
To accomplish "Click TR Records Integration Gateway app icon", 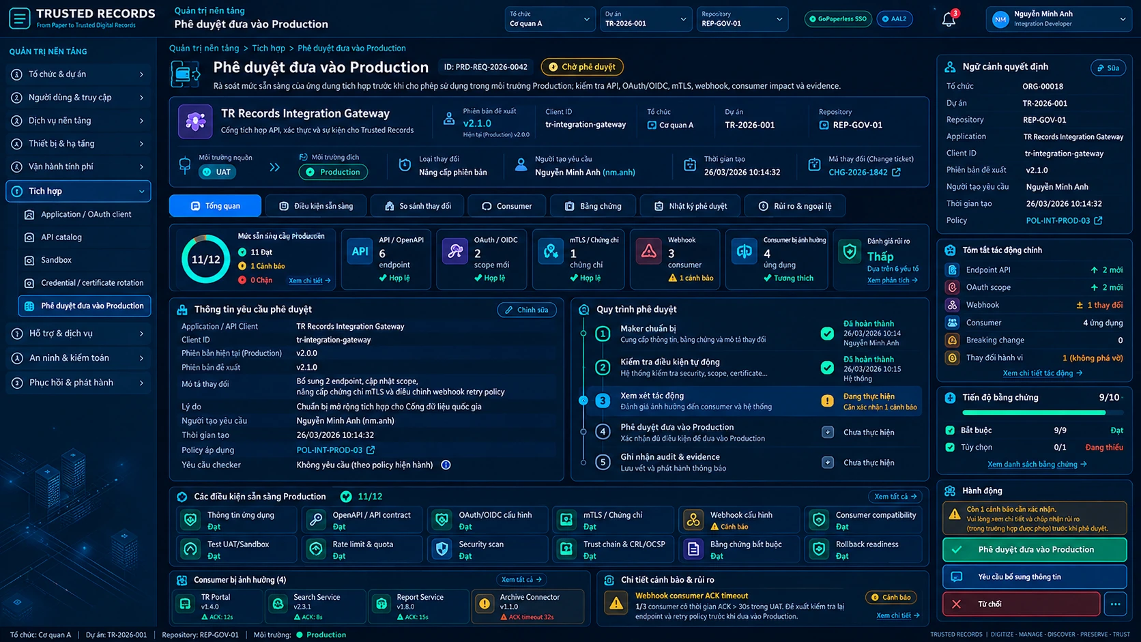I will (x=195, y=121).
